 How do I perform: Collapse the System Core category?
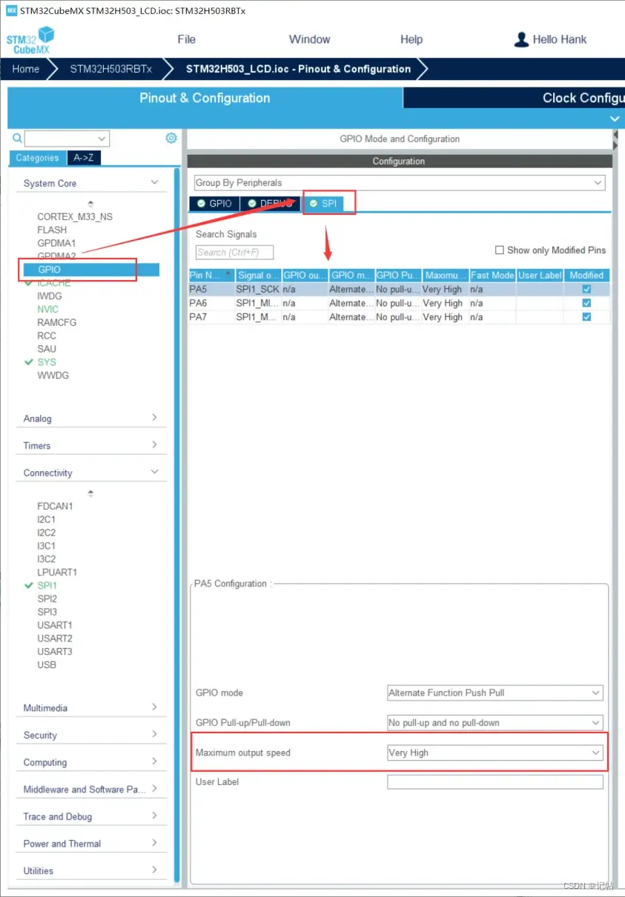click(x=154, y=182)
